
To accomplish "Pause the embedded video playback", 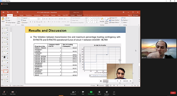I will tap(101, 81).
